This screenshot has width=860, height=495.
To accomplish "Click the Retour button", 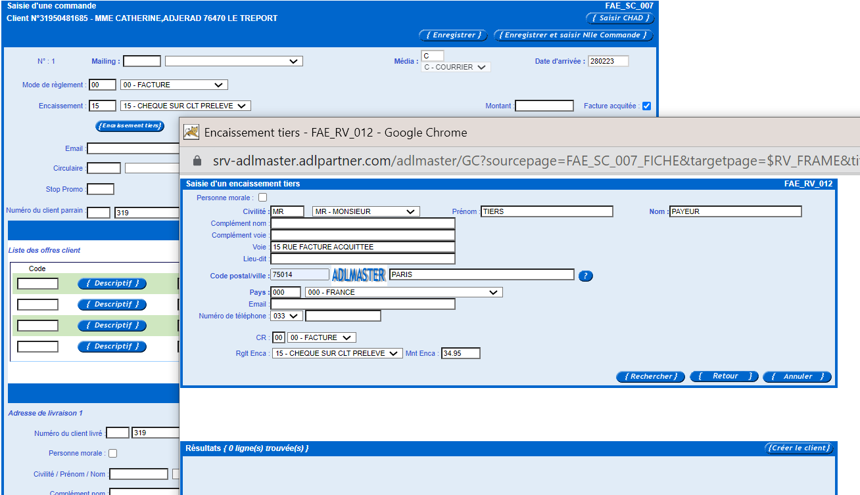I will click(724, 377).
